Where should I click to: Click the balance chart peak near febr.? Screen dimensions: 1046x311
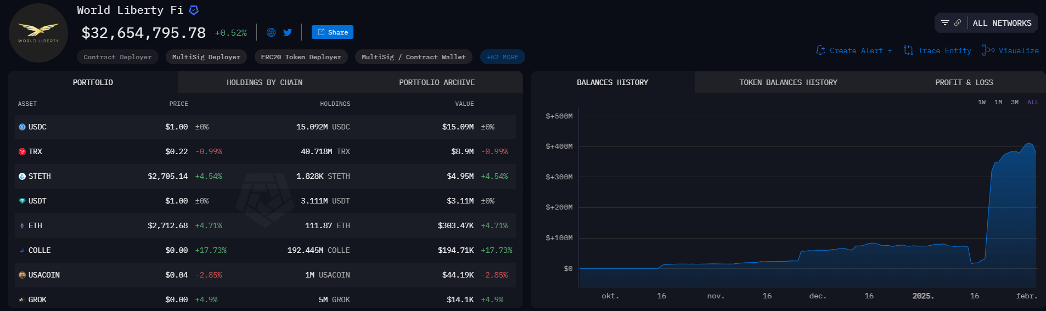pos(1029,144)
